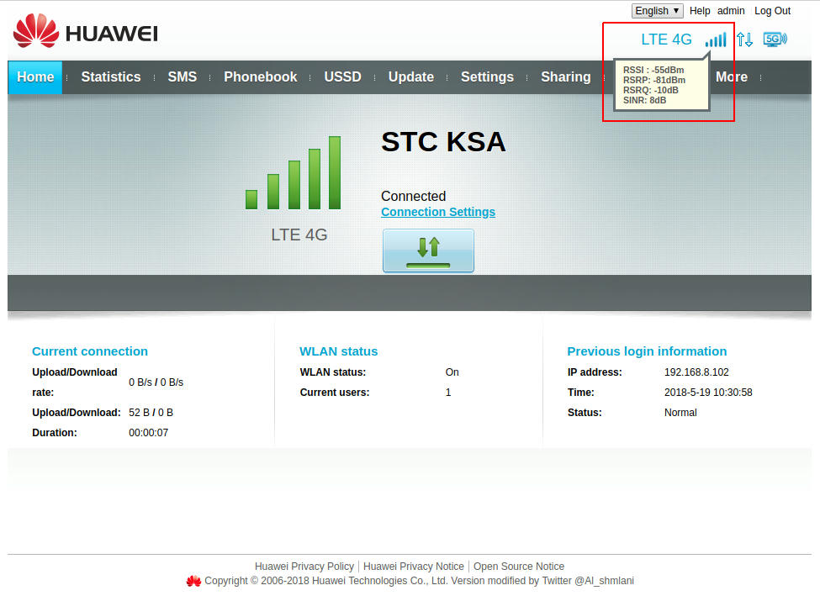Open Huawei Privacy Policy link

pyautogui.click(x=304, y=567)
